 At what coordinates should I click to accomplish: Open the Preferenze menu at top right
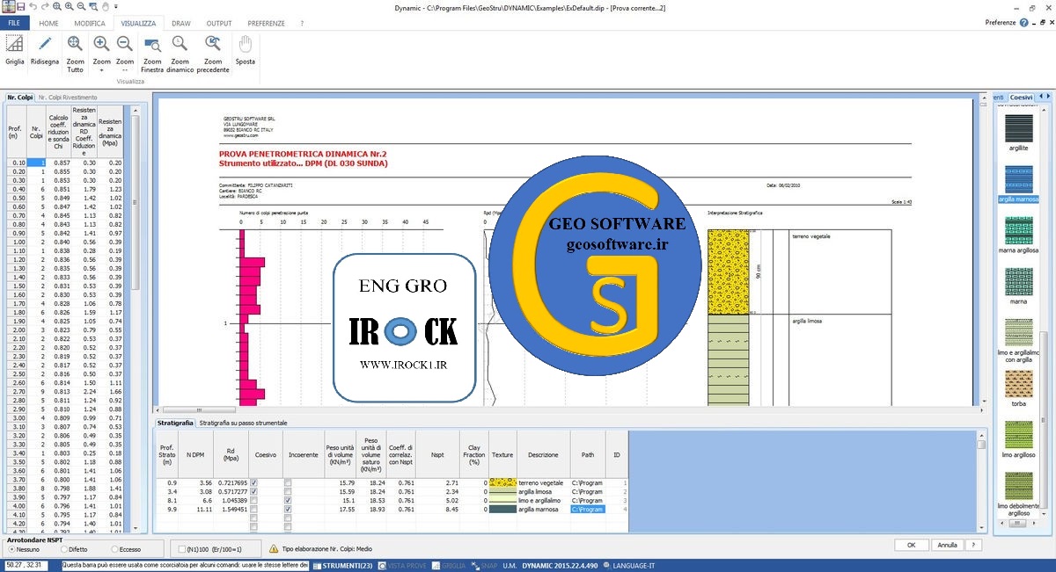(999, 22)
